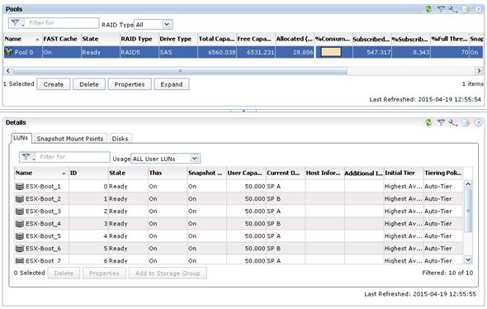
Task: Click the panel splitter handle between Pools and Details
Action: 243,111
